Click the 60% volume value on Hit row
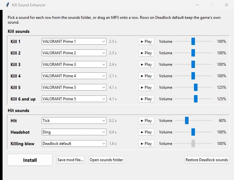 [222, 121]
